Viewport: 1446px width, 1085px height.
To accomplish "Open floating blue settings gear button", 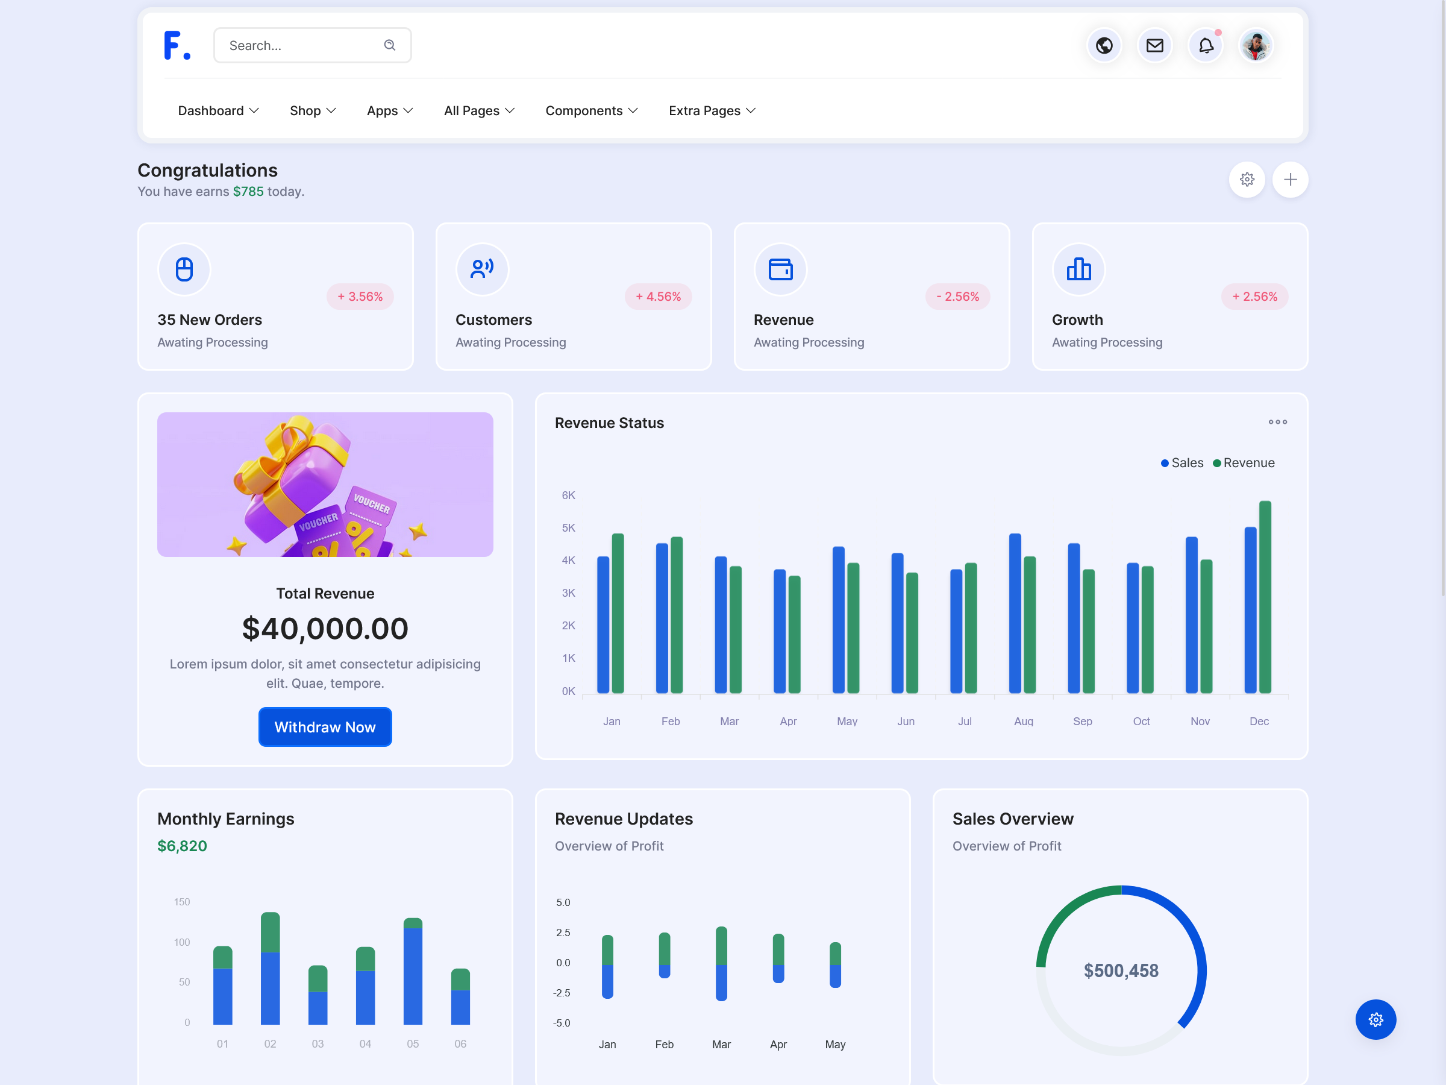I will tap(1376, 1019).
